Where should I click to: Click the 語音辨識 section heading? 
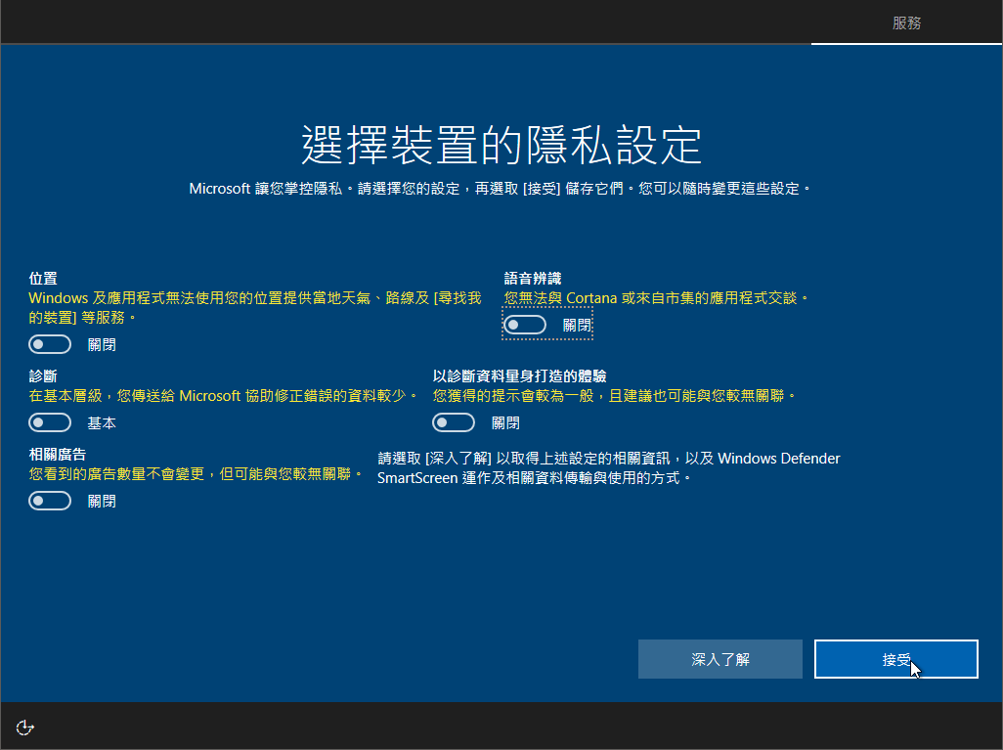(533, 279)
